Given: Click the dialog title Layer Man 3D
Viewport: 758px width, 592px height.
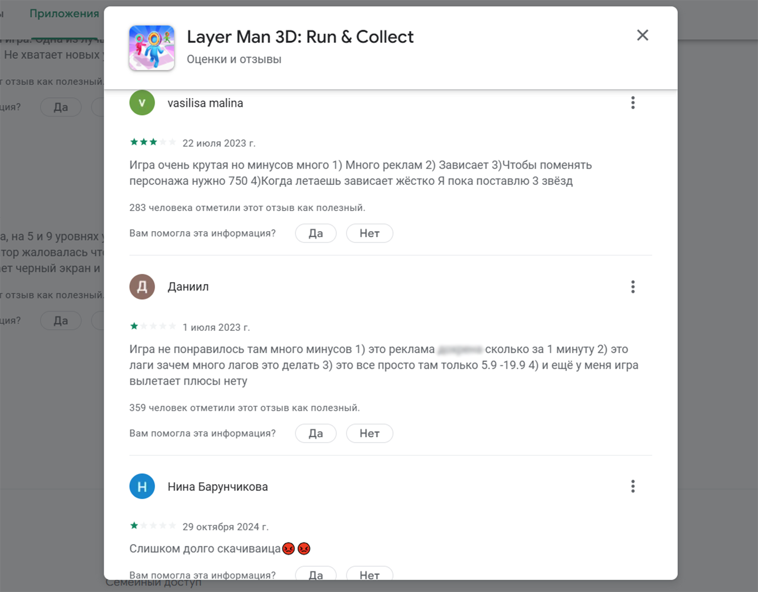Looking at the screenshot, I should (300, 37).
